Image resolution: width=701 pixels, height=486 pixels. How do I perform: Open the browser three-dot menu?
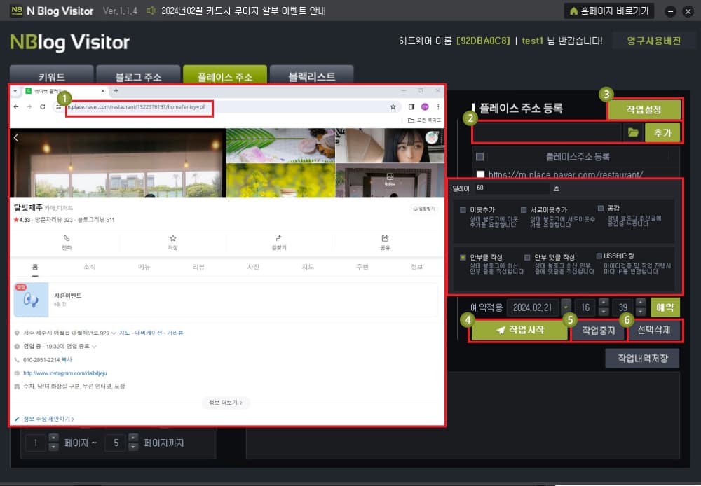coord(438,106)
